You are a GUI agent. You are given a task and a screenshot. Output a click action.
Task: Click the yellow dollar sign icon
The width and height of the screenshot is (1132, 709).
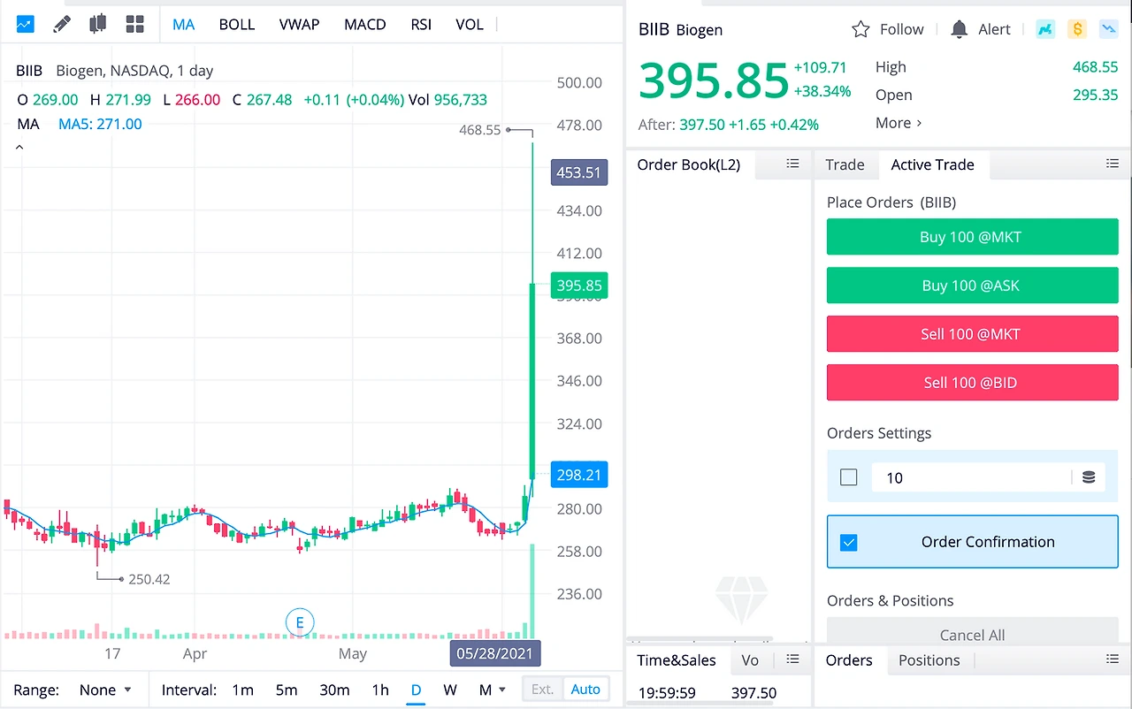coord(1077,29)
